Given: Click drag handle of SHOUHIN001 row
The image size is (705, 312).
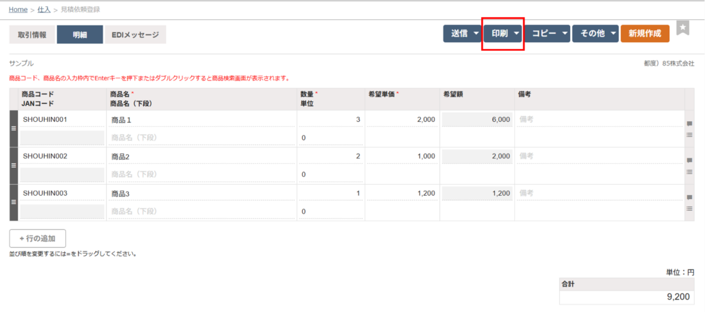Looking at the screenshot, I should coord(14,129).
